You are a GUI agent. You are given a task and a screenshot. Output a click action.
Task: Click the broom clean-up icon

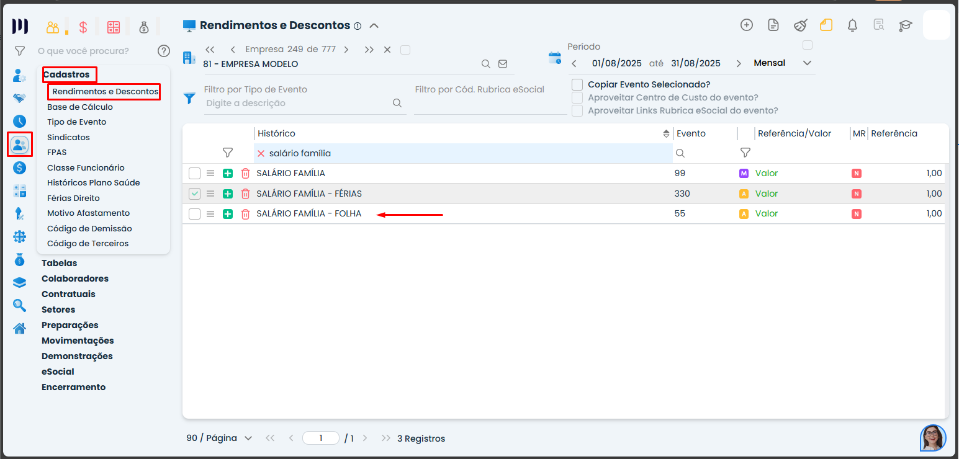(801, 25)
